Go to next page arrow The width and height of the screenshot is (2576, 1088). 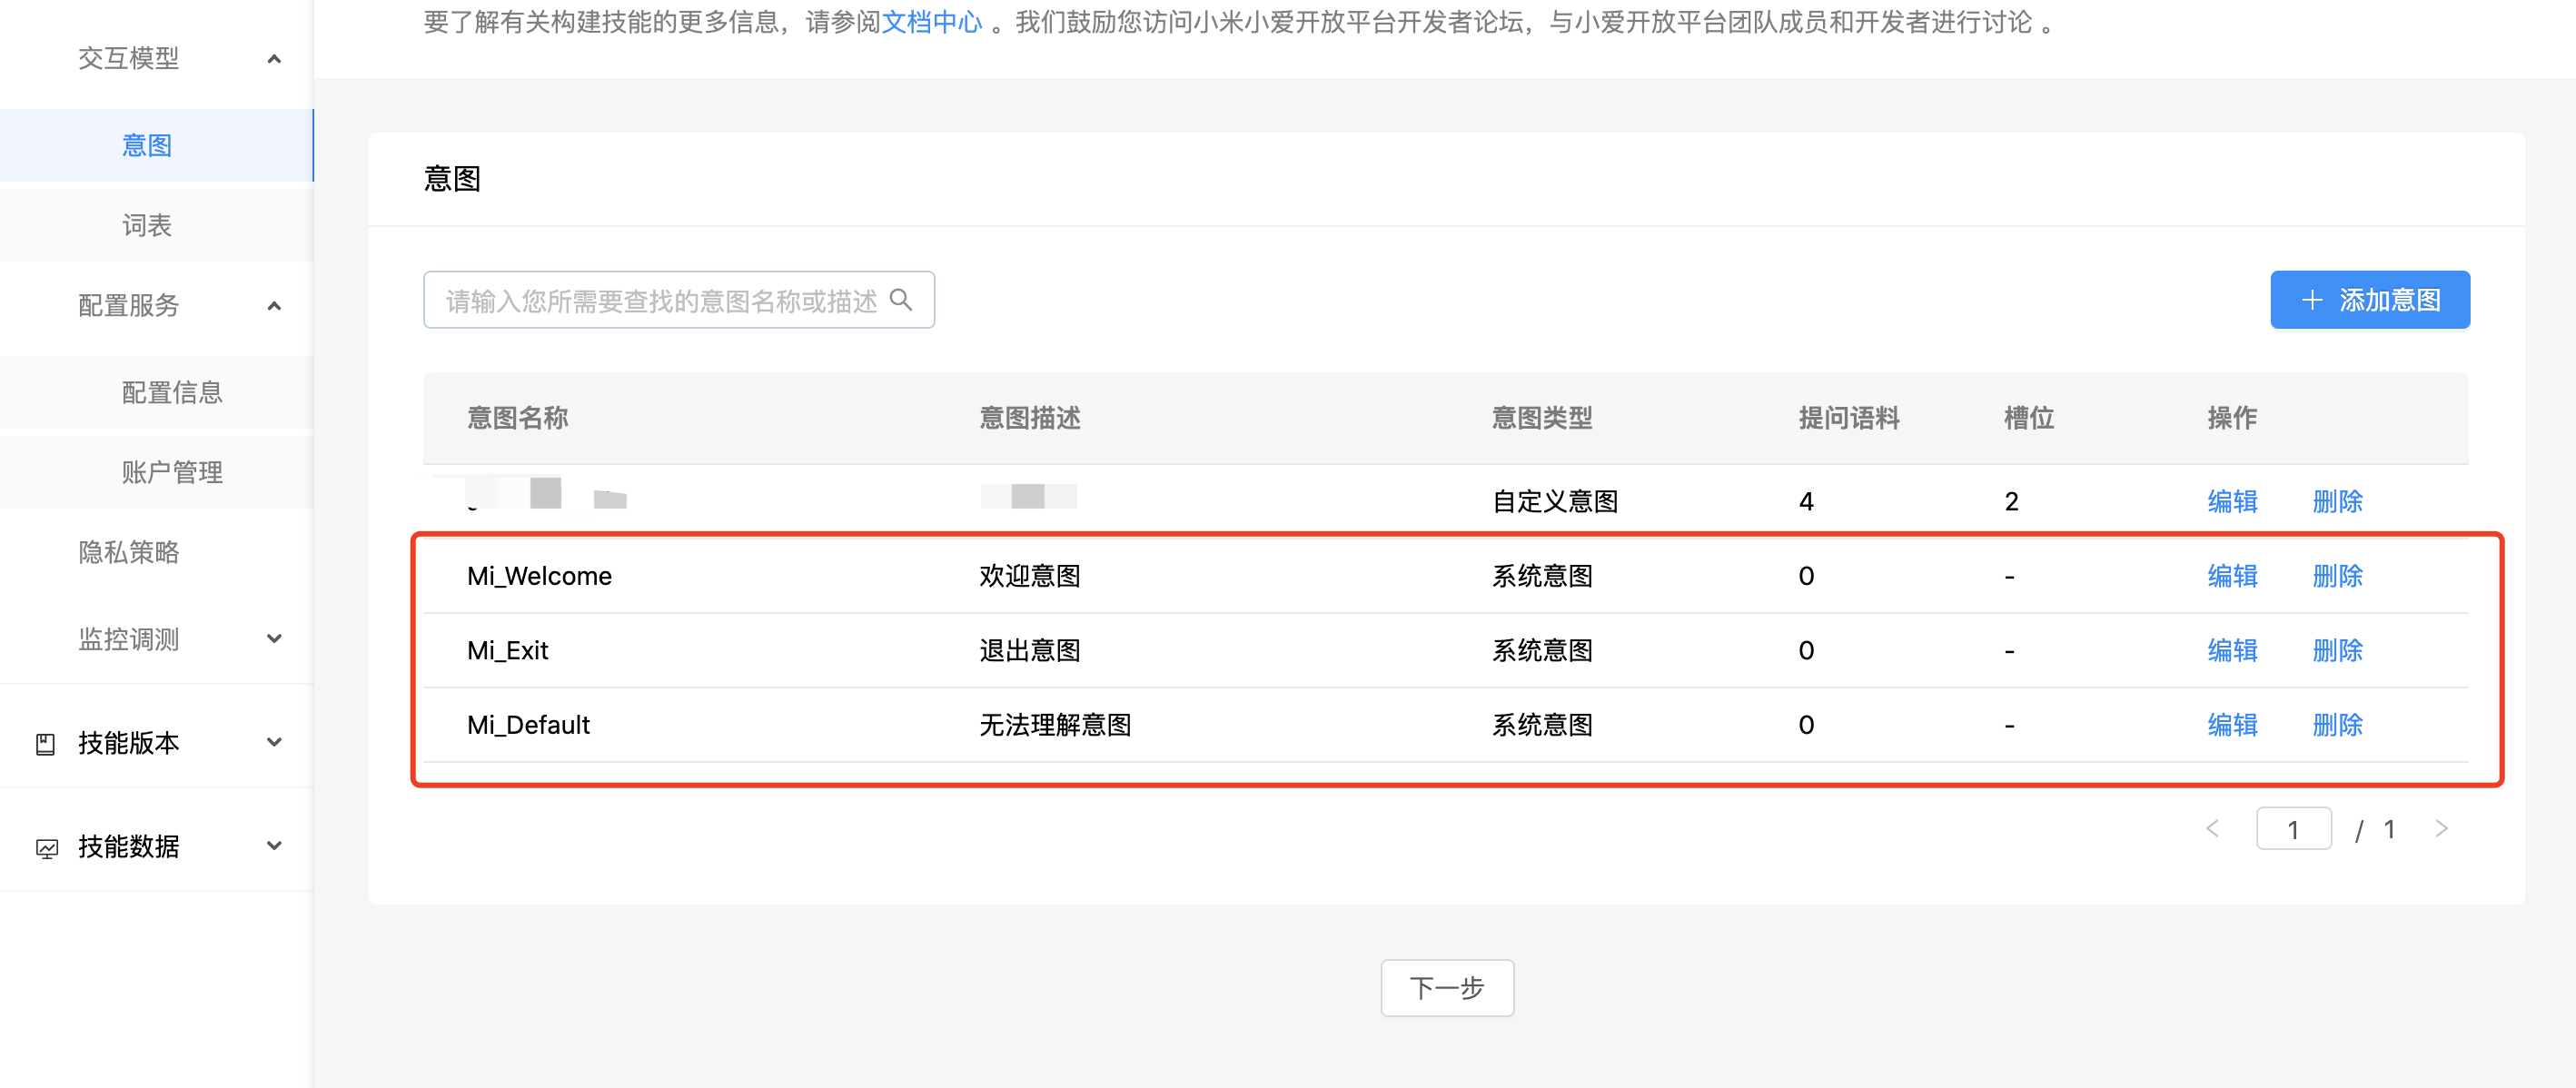pyautogui.click(x=2441, y=829)
